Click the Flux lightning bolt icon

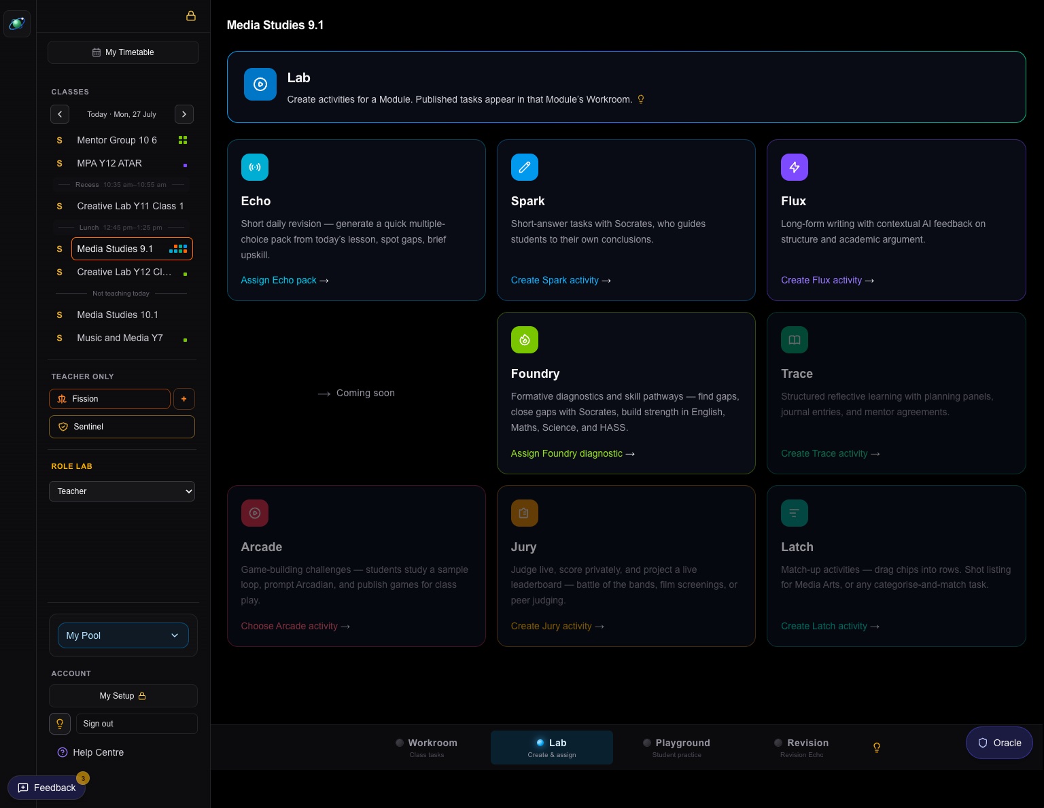tap(795, 167)
